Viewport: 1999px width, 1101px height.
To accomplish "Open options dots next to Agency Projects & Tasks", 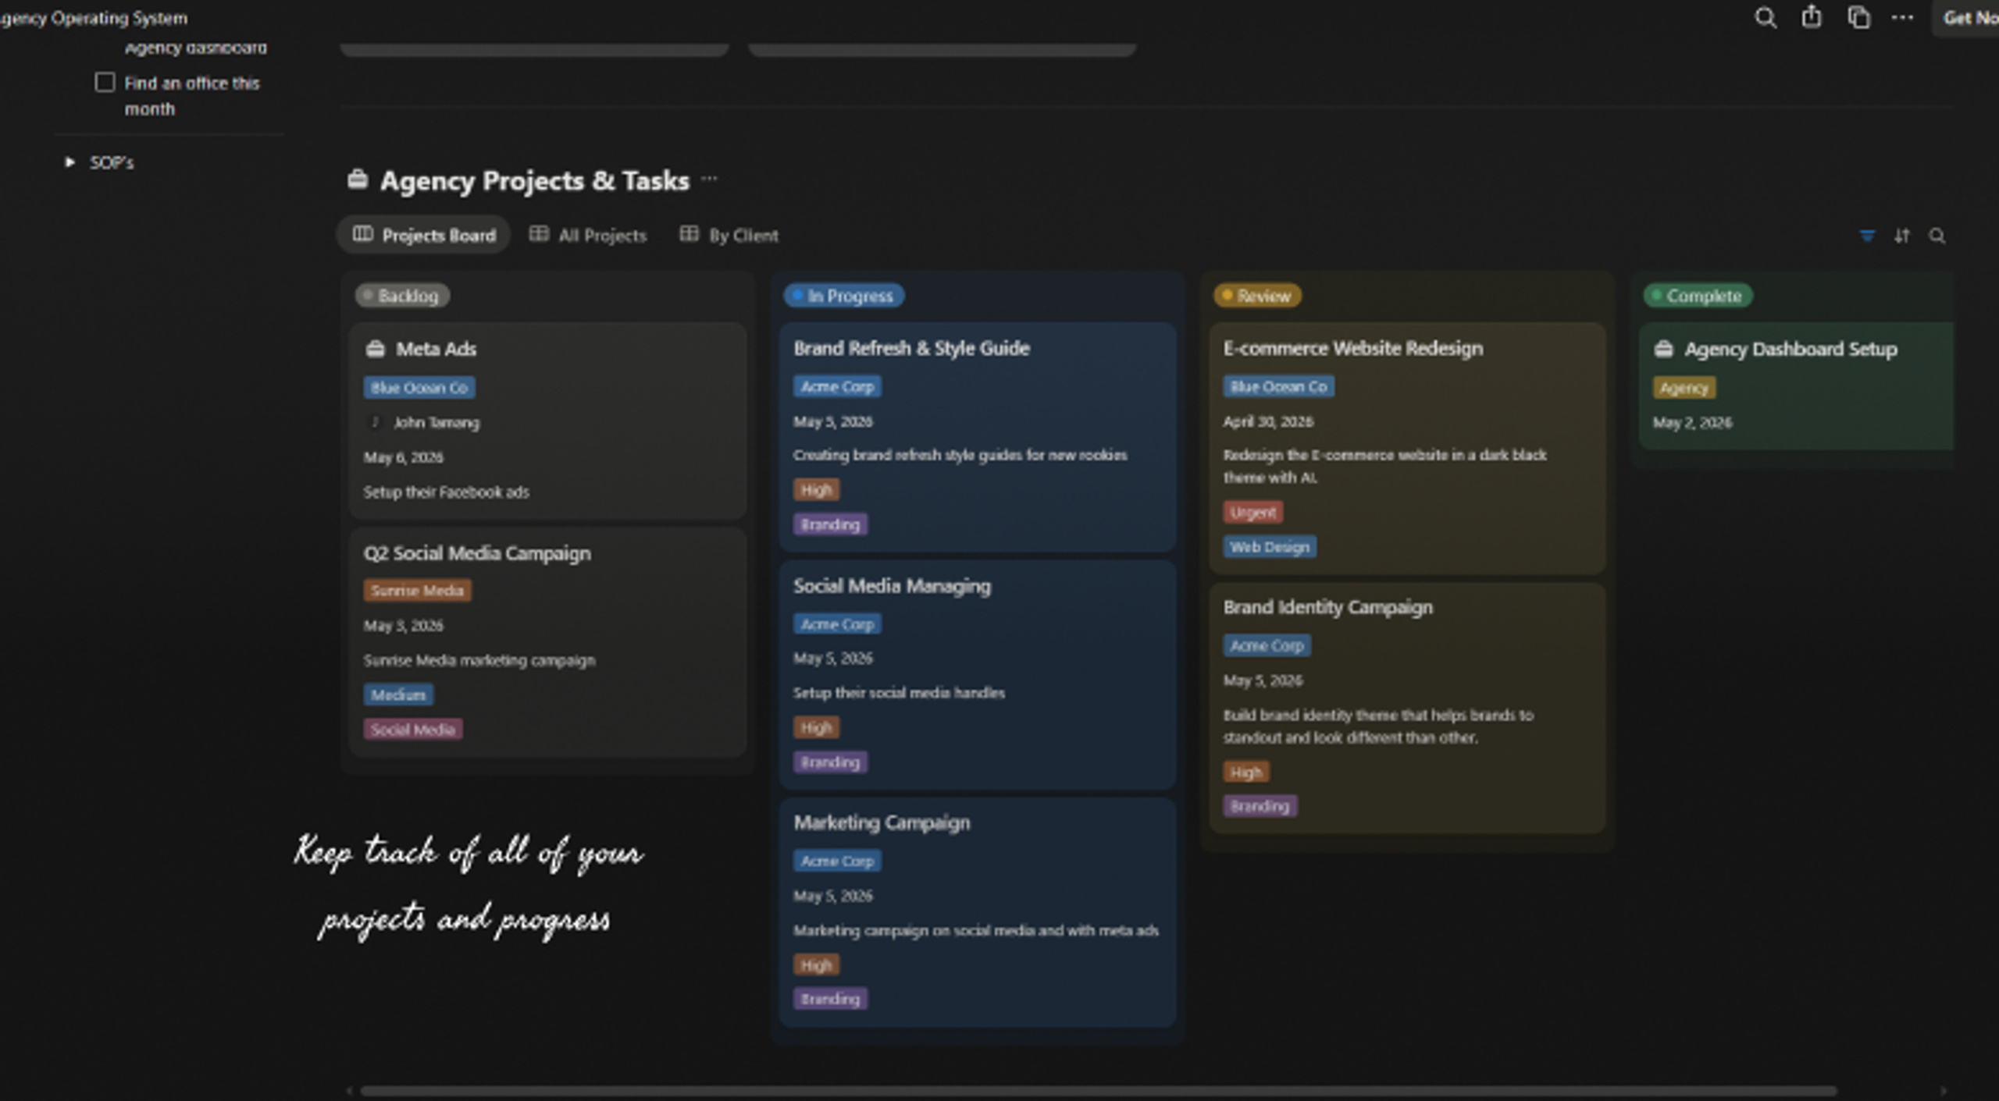I will pos(709,179).
